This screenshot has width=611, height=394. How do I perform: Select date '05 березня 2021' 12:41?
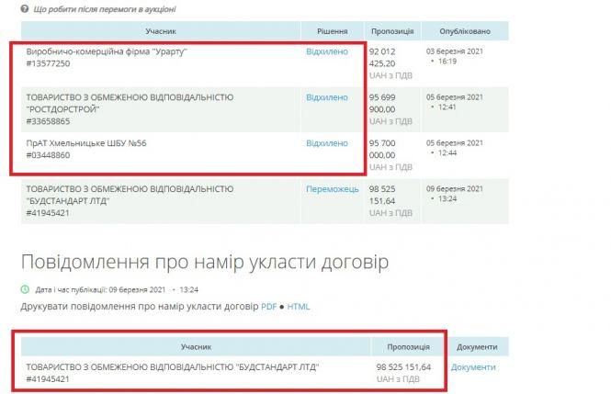(x=455, y=102)
